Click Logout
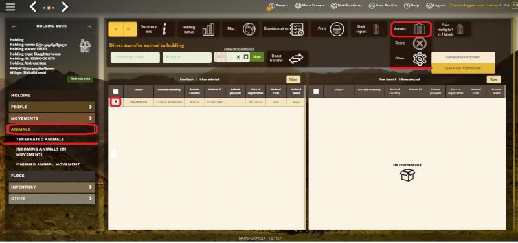Screen dimensions: 518x243 (x=436, y=6)
